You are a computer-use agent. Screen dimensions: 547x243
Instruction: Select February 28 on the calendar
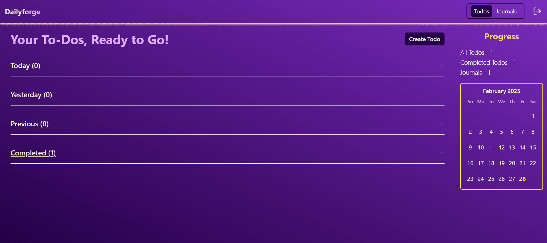pos(522,179)
